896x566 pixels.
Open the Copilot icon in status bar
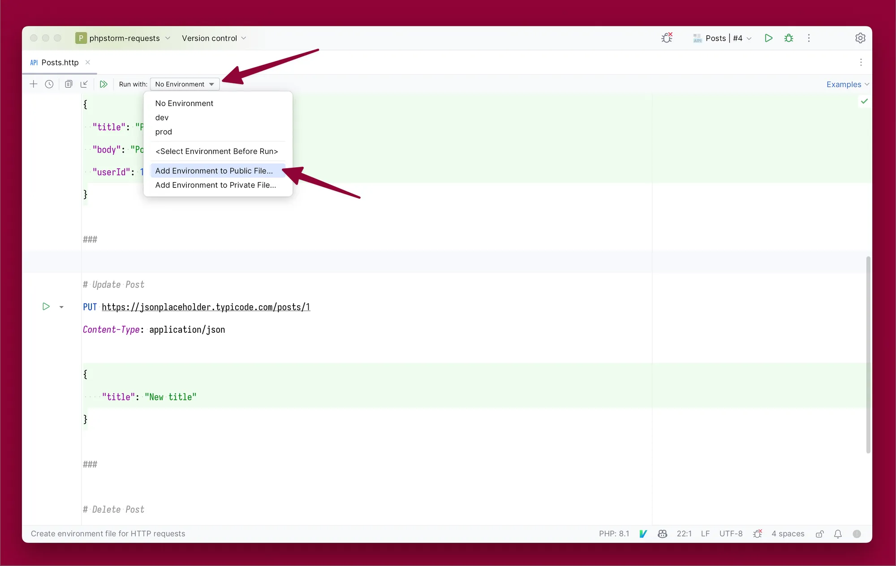(x=662, y=533)
